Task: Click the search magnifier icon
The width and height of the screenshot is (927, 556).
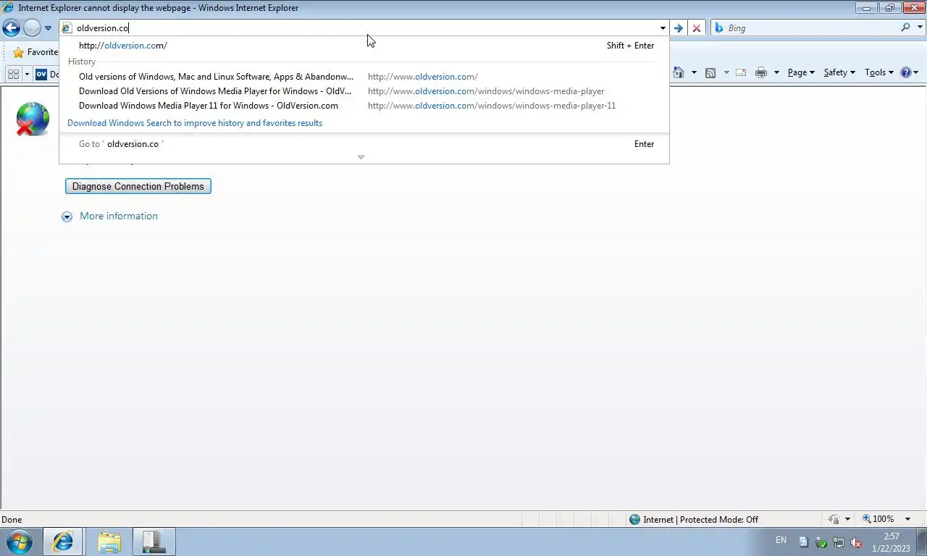Action: [905, 28]
